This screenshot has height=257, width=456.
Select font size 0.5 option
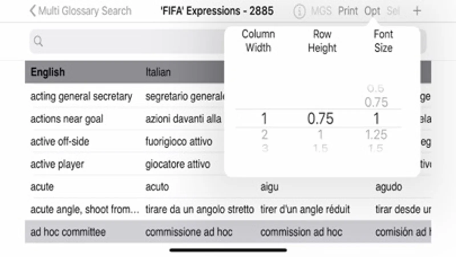pyautogui.click(x=376, y=89)
